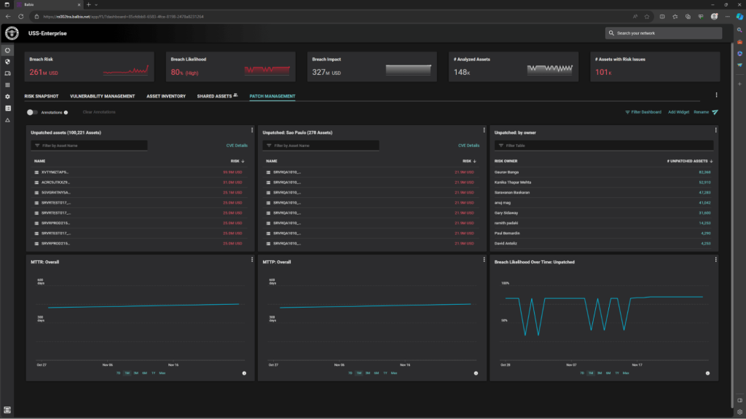Click the Annotations info icon

(66, 113)
